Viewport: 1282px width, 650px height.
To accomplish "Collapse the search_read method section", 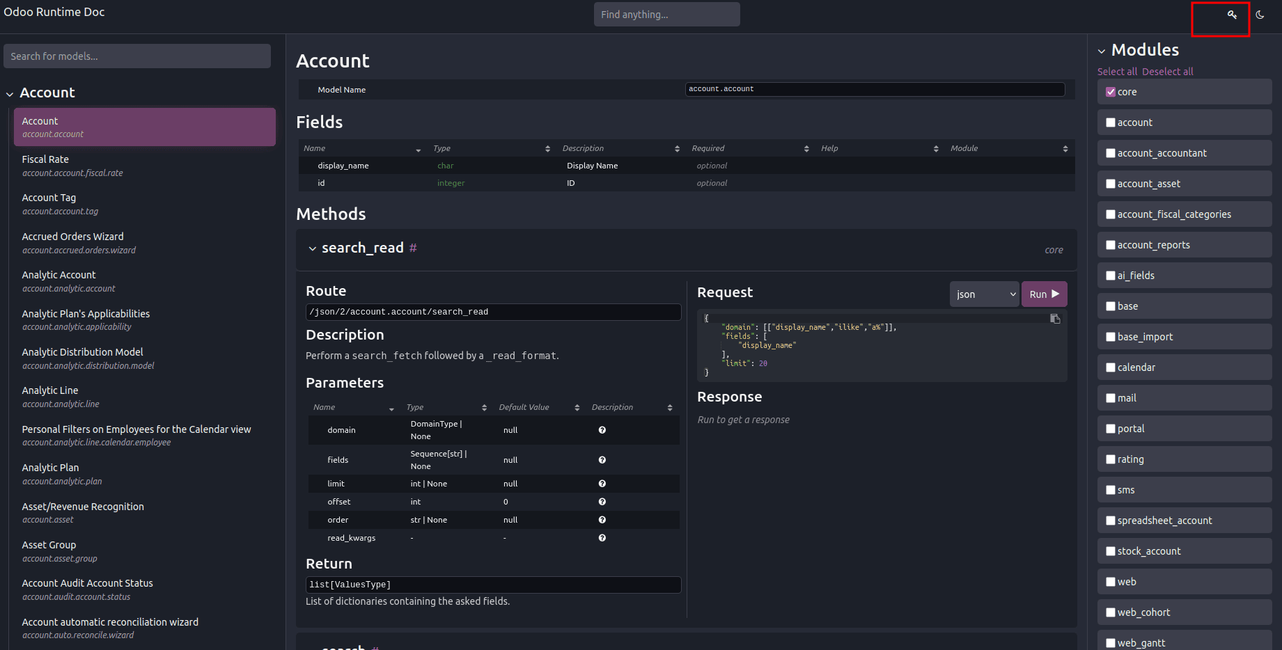I will (x=313, y=248).
